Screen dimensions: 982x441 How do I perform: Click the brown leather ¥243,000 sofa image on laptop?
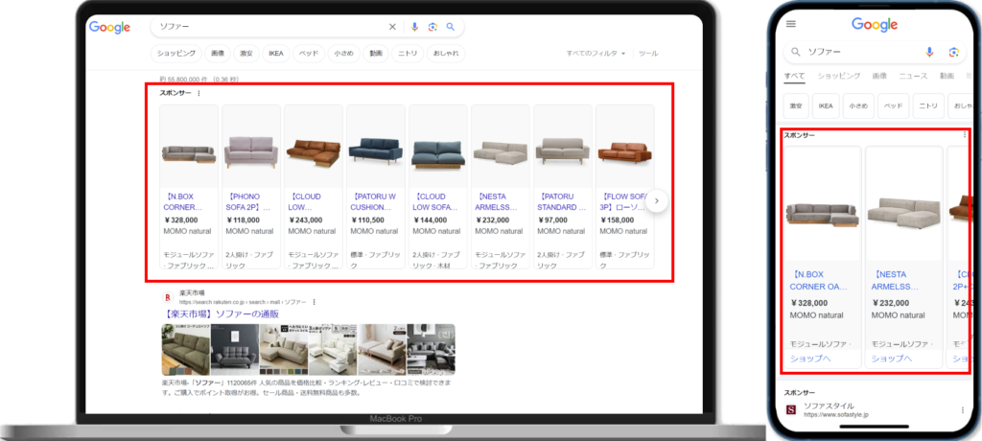click(314, 152)
